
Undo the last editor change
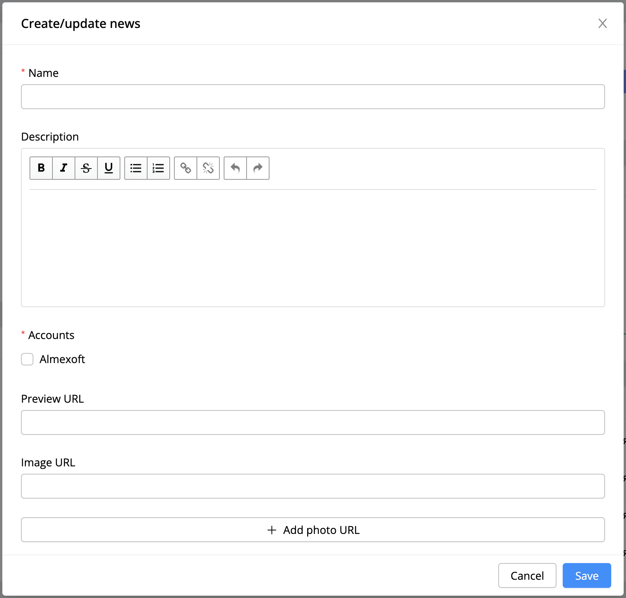pos(235,168)
